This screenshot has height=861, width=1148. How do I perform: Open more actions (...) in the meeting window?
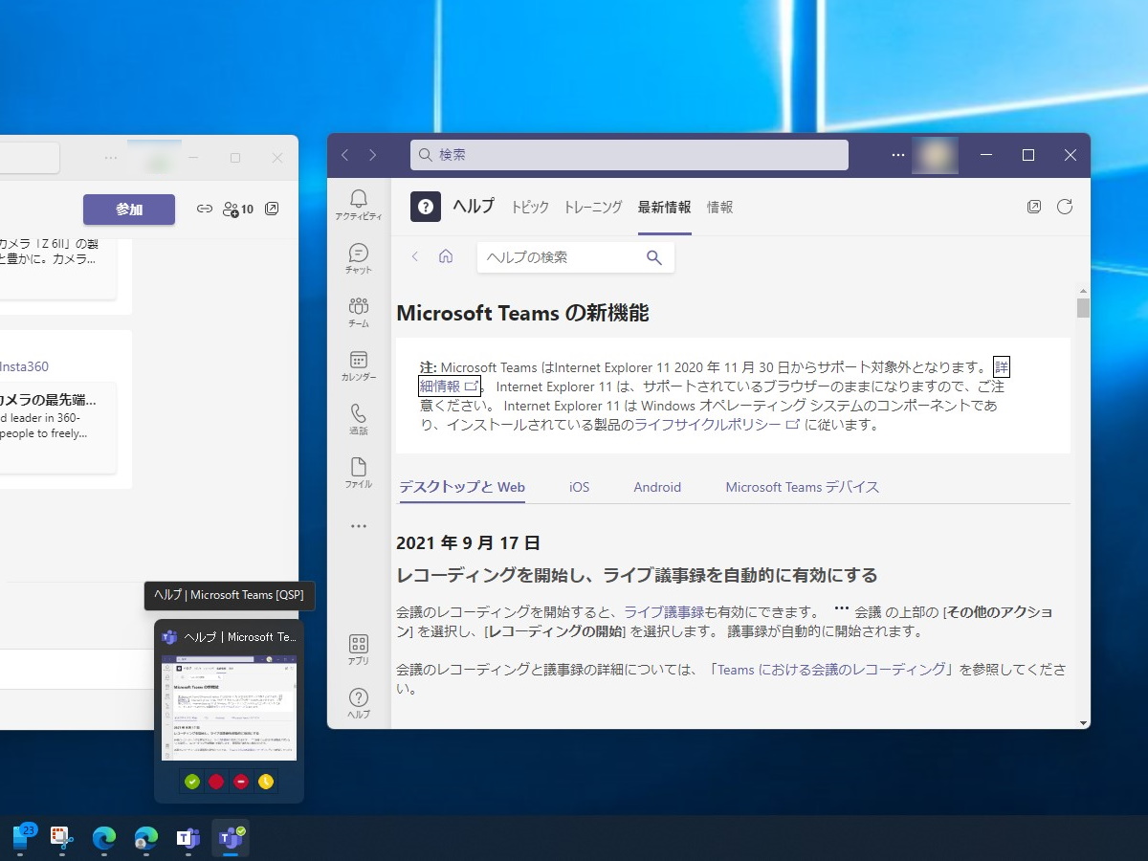point(110,157)
